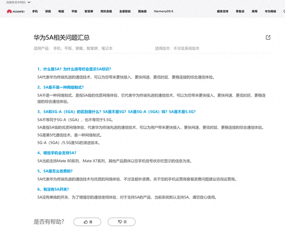Open 商用 in top navigation
The width and height of the screenshot is (285, 236).
(254, 11)
